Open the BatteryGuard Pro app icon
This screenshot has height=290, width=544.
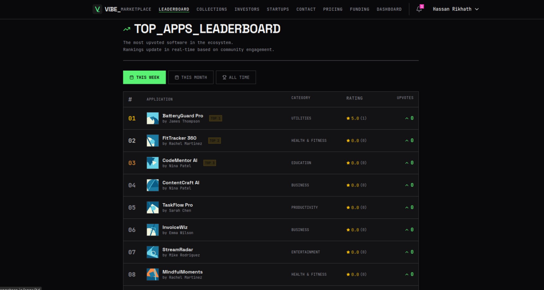click(152, 118)
